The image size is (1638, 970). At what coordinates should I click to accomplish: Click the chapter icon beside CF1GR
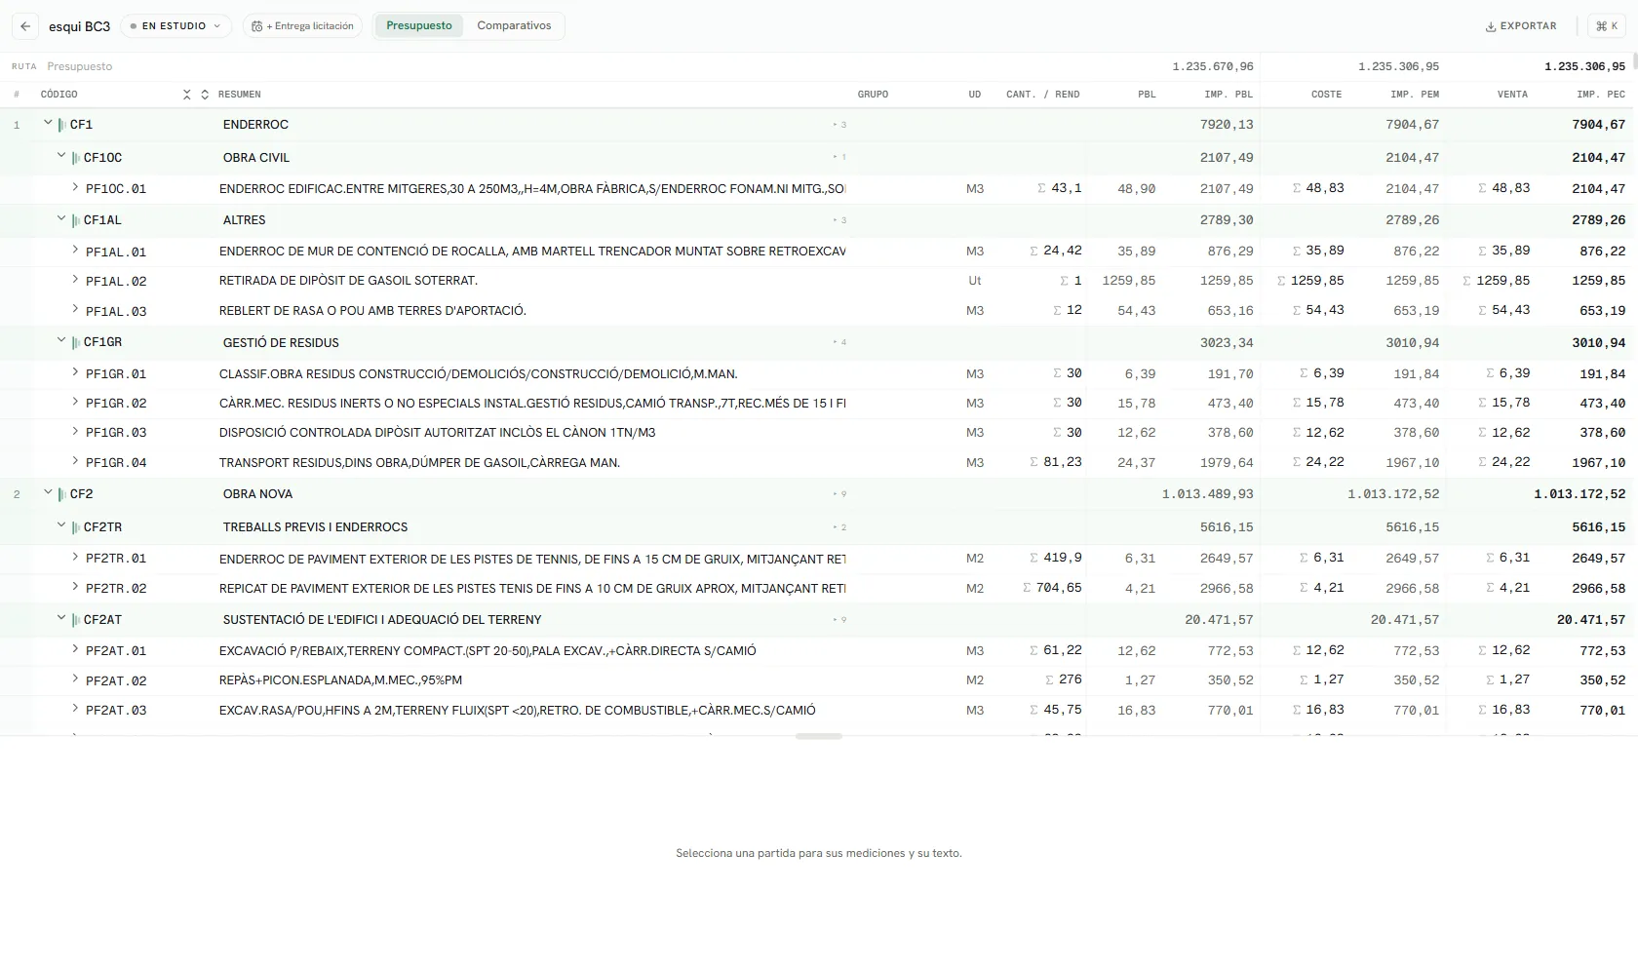76,342
